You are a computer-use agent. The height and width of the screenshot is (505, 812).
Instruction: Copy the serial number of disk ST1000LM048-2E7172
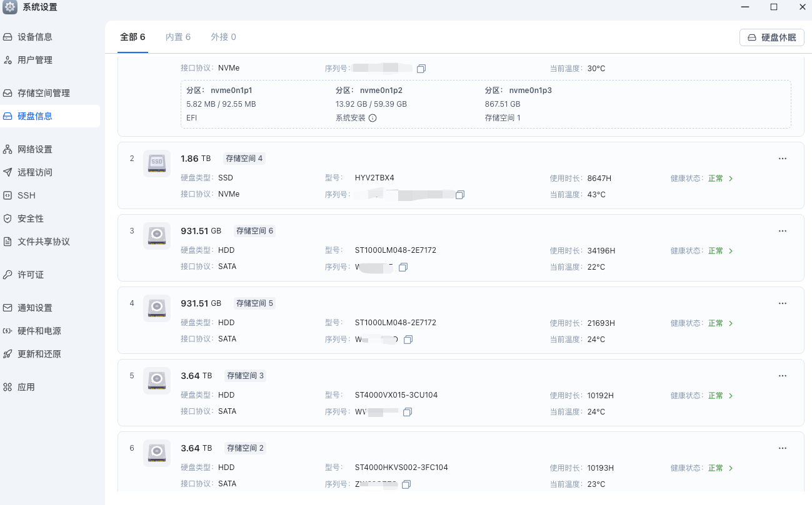coord(403,267)
